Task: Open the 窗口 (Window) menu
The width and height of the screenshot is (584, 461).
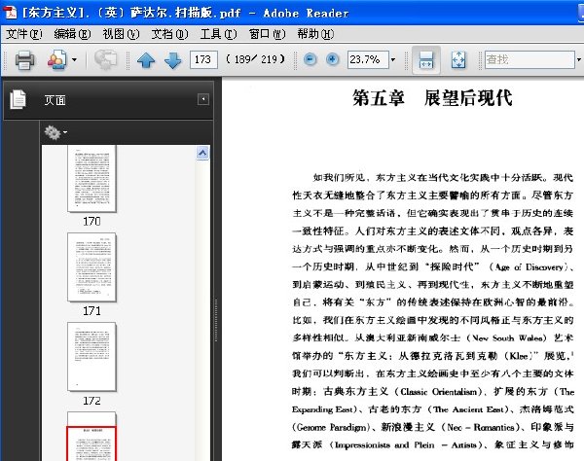Action: point(267,34)
